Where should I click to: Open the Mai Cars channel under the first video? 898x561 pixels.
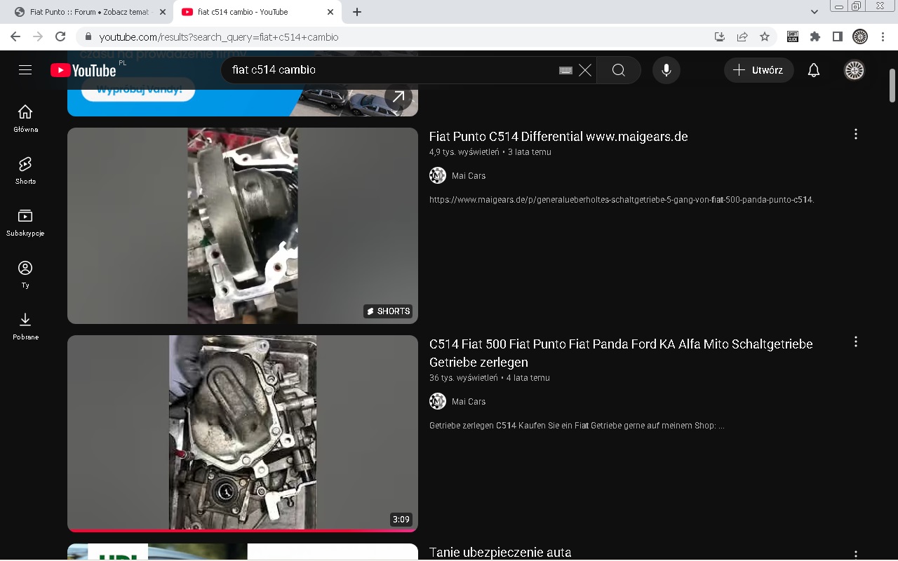click(x=468, y=175)
